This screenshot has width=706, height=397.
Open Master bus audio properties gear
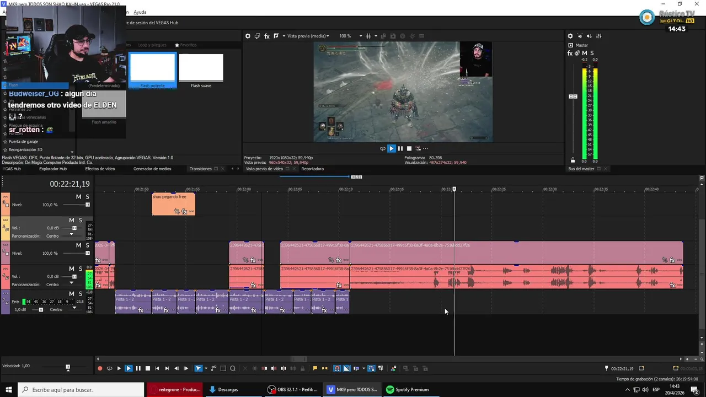click(570, 36)
